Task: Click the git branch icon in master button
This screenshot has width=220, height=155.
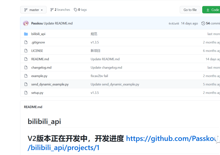Action: [x=26, y=10]
